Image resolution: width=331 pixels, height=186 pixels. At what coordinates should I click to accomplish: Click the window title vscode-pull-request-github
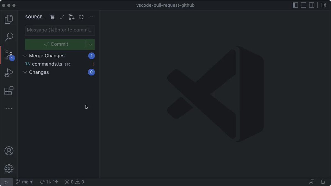pos(165,5)
